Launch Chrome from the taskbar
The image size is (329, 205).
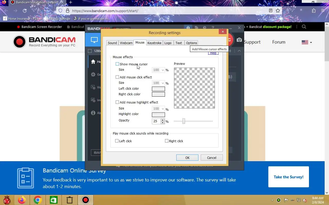click(38, 200)
